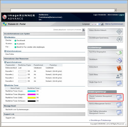Click the refresh icon beside the last updated time
The image size is (128, 127).
pos(83,30)
